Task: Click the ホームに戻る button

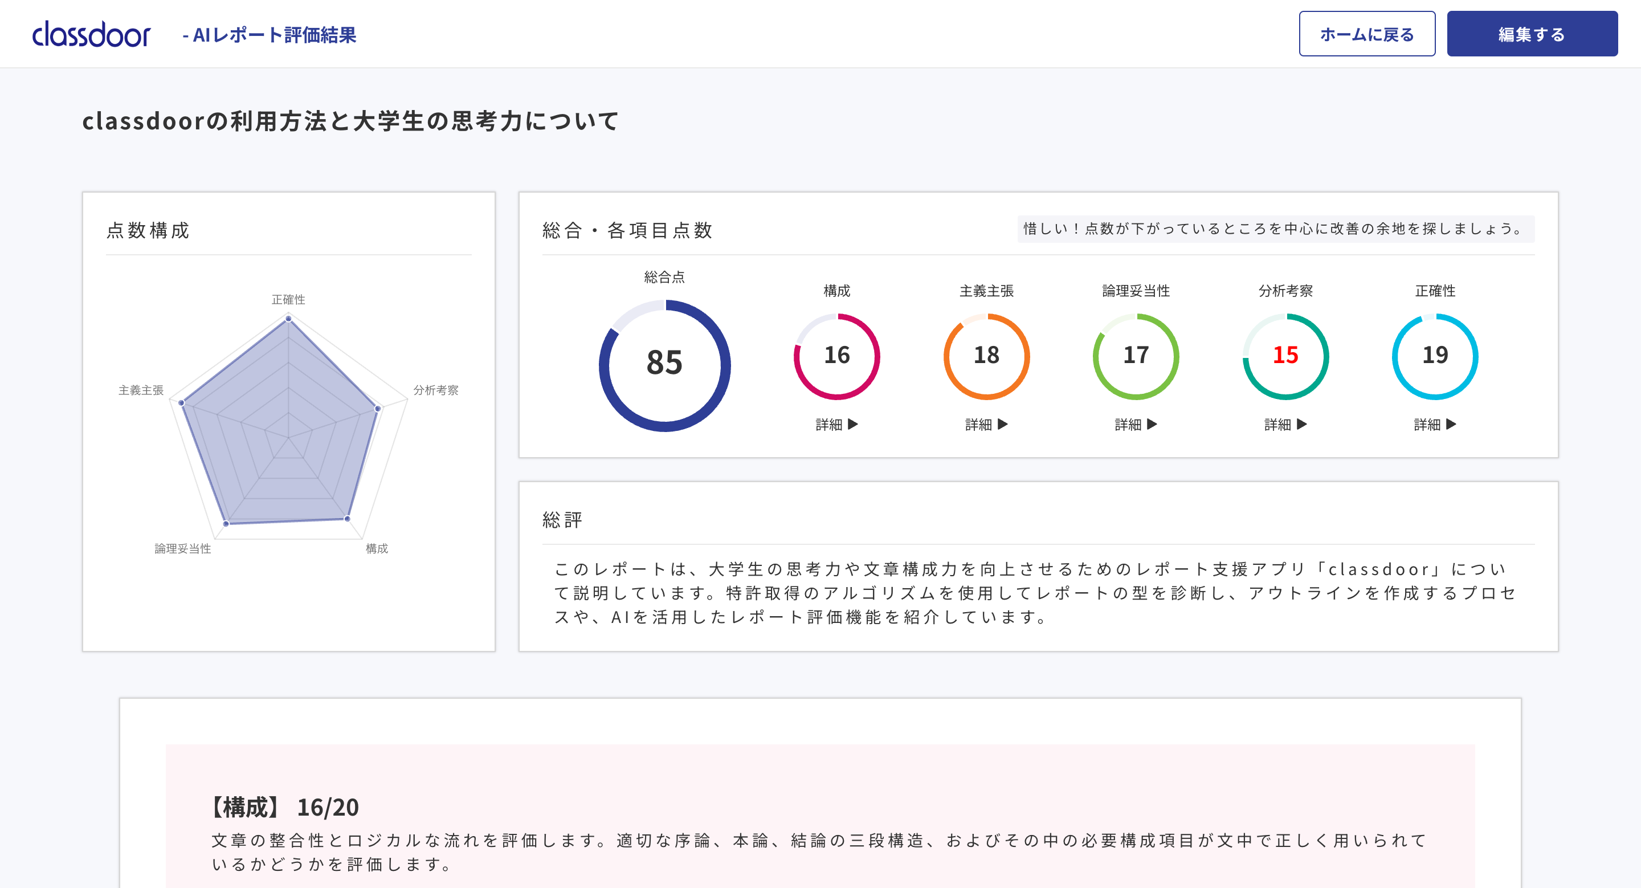Action: 1366,34
